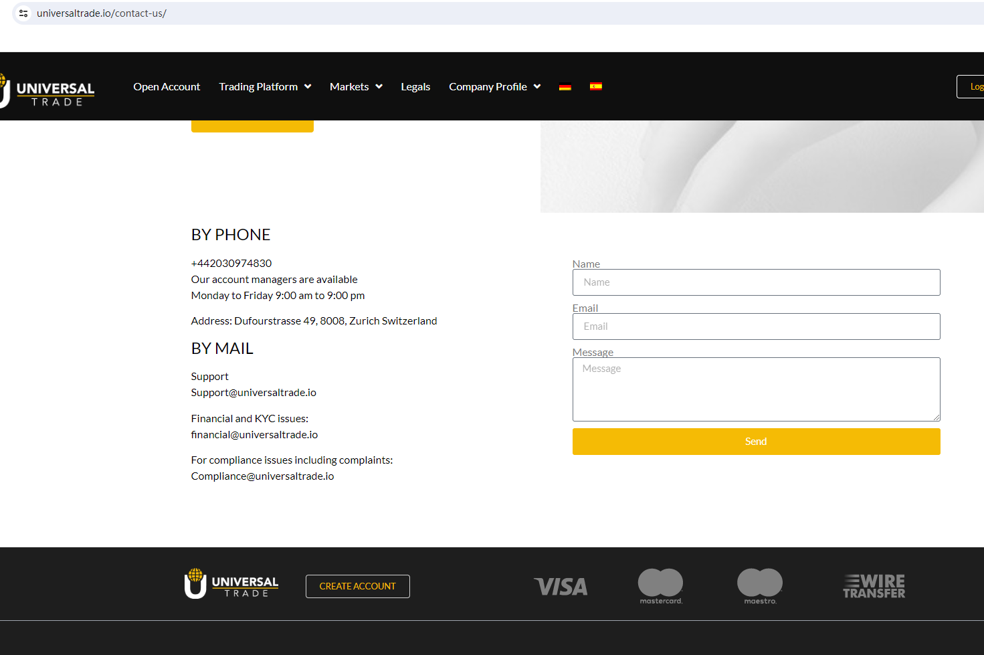Click the Email field label
Screen dimensions: 984x655
[x=585, y=308]
